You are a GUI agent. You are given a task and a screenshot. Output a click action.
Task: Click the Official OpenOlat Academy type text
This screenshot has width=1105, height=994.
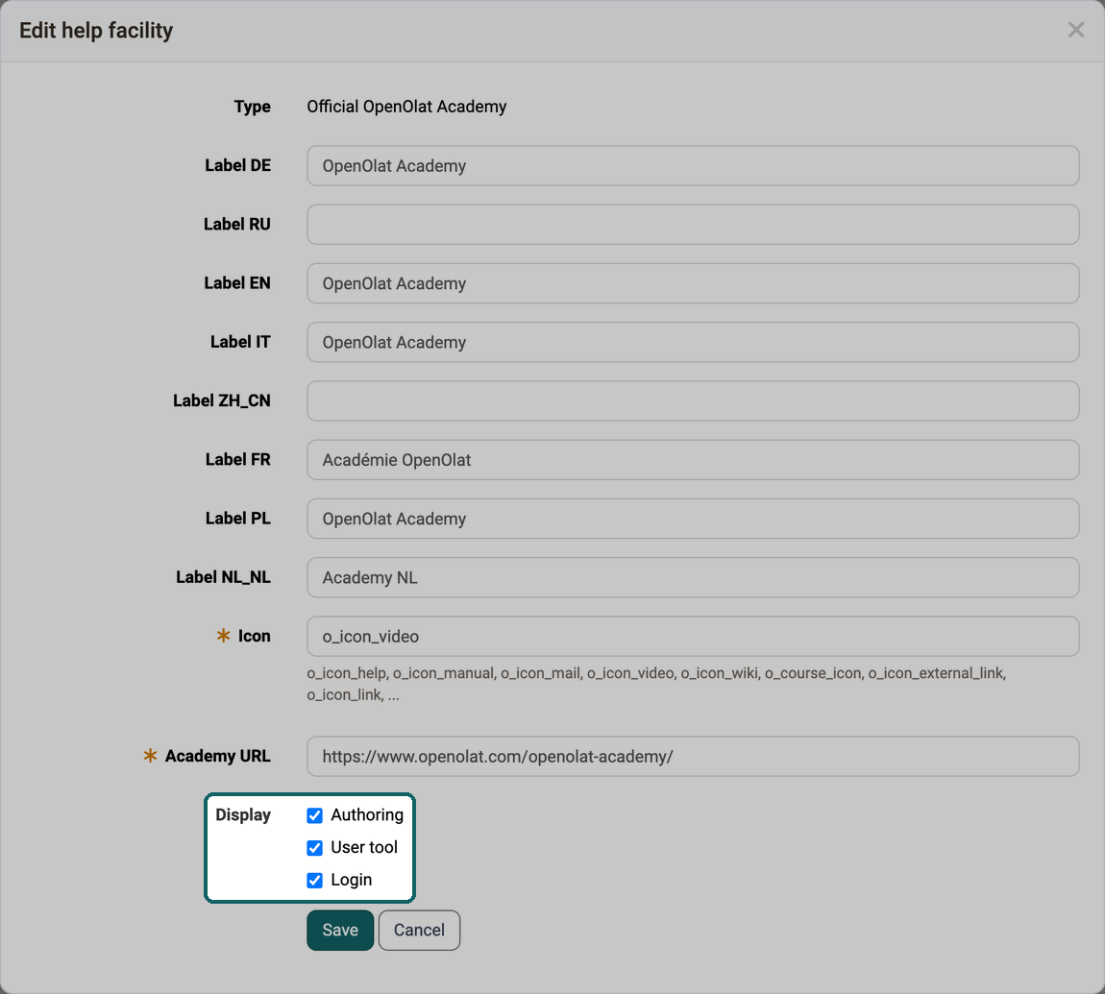pyautogui.click(x=406, y=107)
